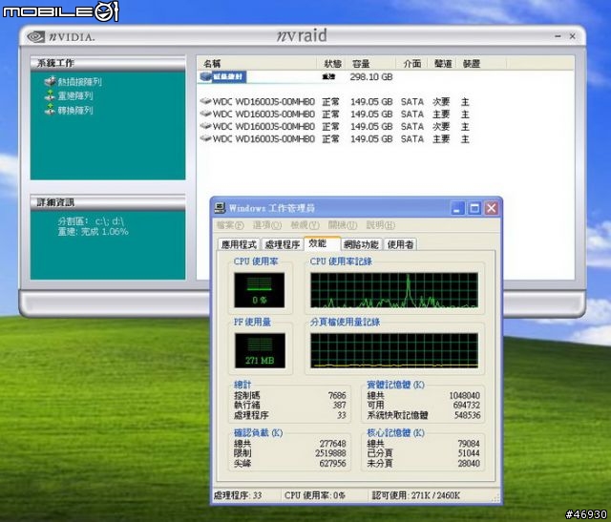
Task: Click the 系統工作 panel header
Action: [108, 64]
